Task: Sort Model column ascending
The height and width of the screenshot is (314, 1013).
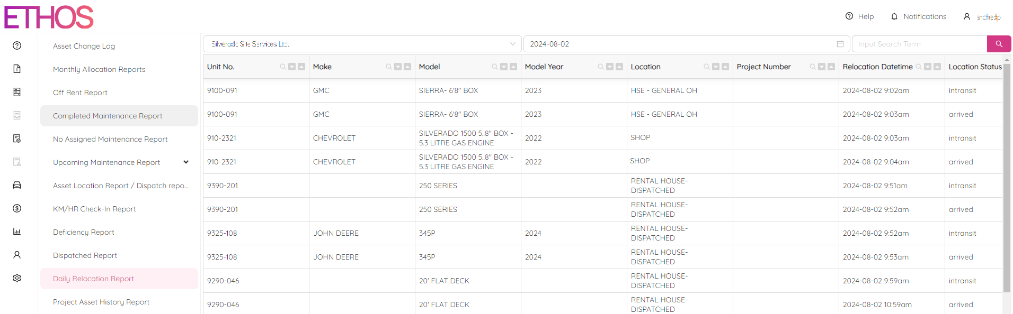Action: (x=513, y=67)
